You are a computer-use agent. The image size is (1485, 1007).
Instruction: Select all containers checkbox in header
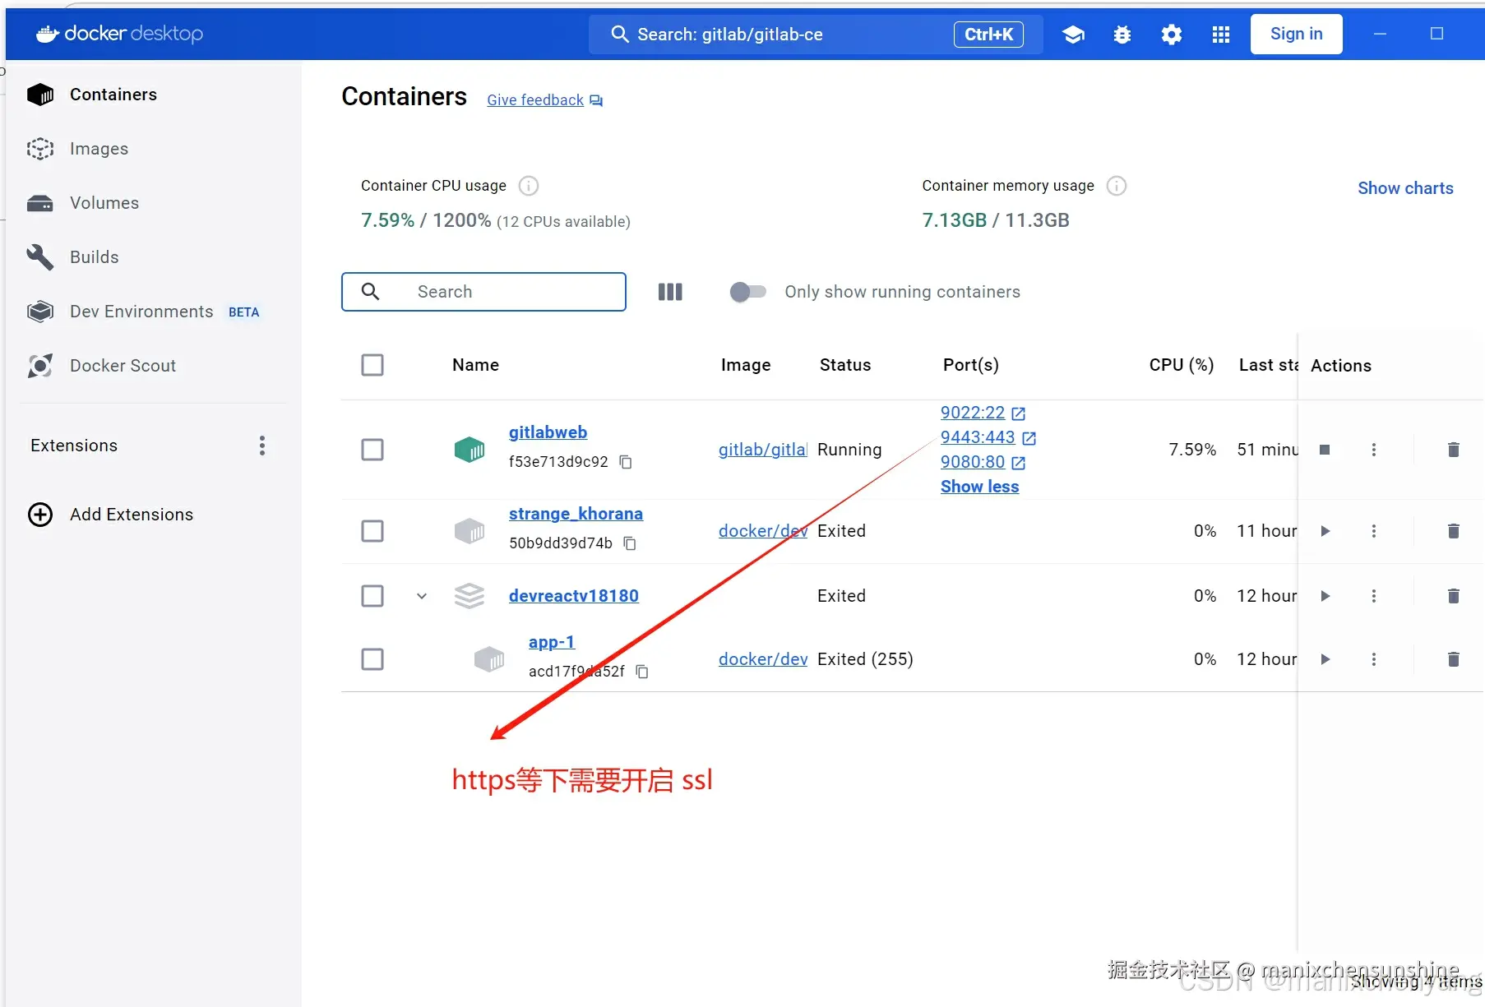(372, 365)
